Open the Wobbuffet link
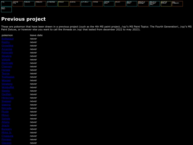 tap(8, 87)
